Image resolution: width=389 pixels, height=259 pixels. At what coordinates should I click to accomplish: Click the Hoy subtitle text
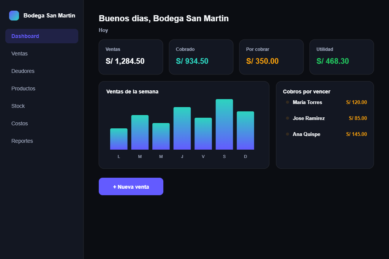(103, 30)
